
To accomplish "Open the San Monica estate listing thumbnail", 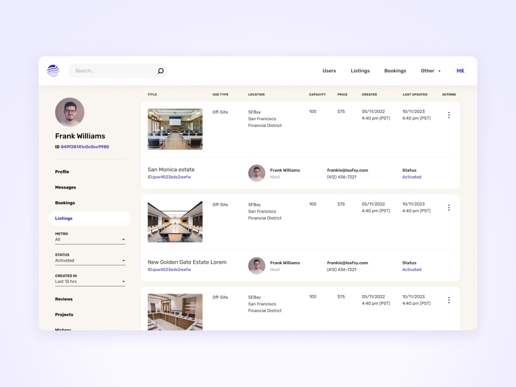I will pyautogui.click(x=175, y=129).
